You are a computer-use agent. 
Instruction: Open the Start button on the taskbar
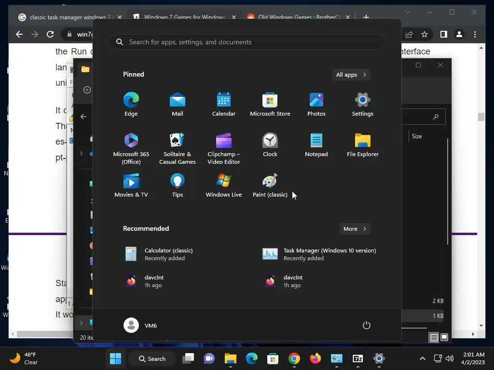coord(115,358)
